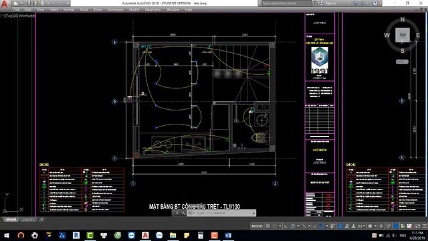Toggle the drawing grid display in status bar
428x241 pixels.
267,226
